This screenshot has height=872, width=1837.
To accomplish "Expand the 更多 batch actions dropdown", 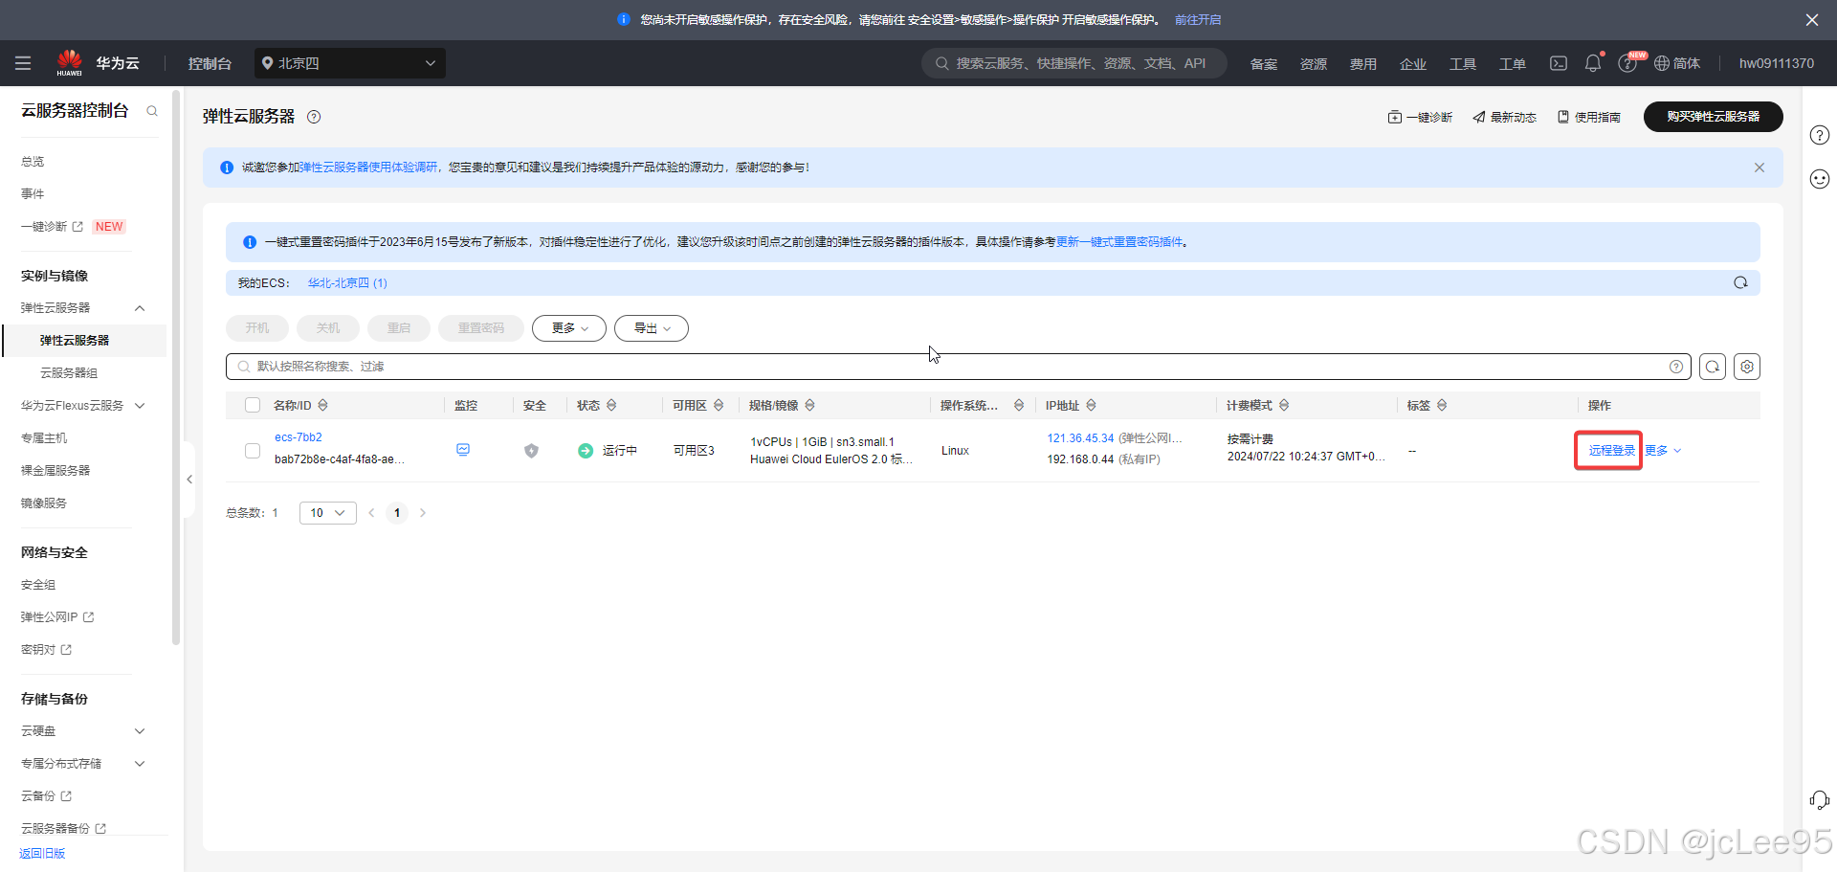I will (569, 328).
